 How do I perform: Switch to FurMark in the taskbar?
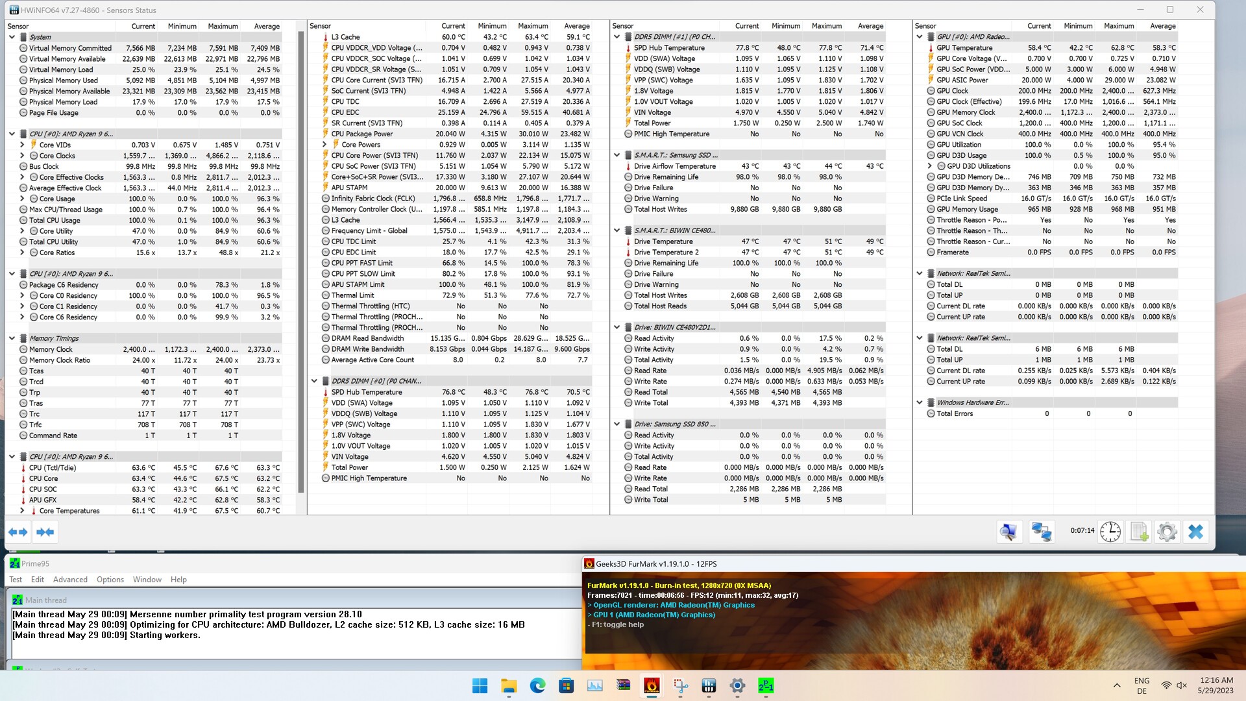[652, 686]
